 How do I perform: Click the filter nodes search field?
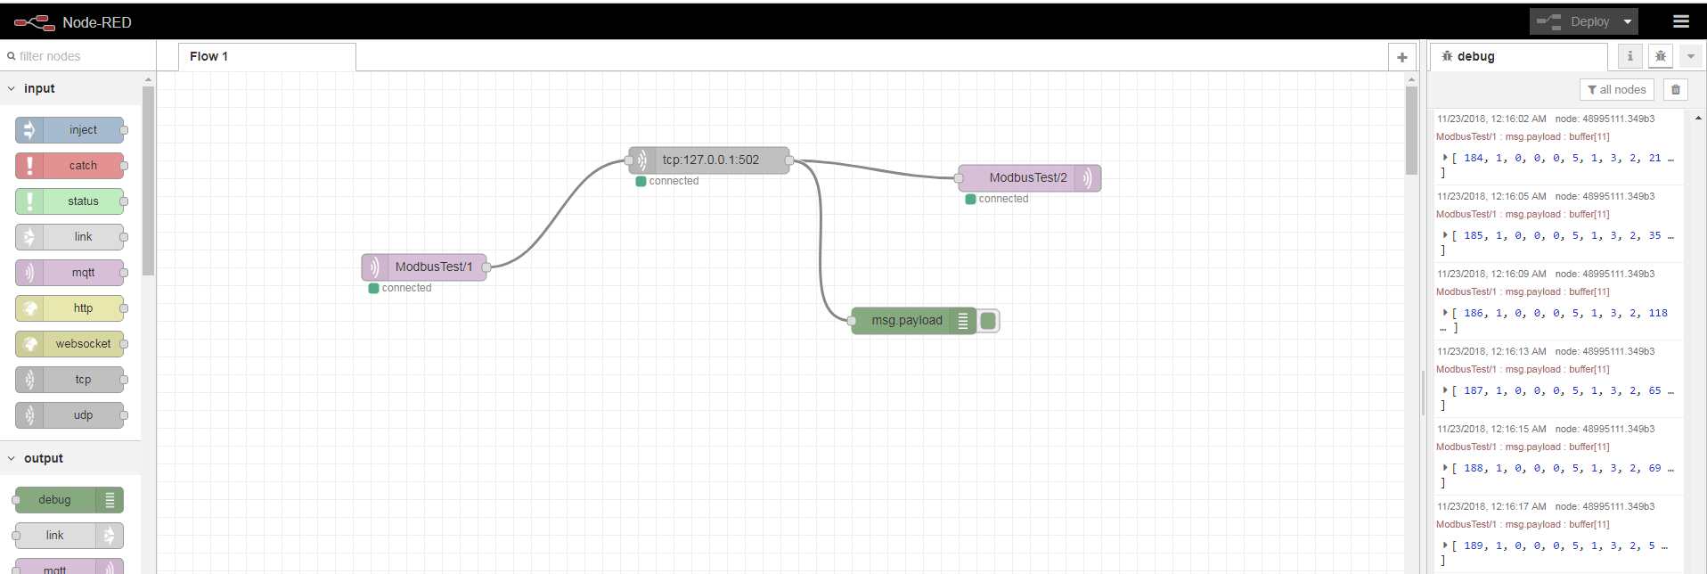tap(80, 56)
